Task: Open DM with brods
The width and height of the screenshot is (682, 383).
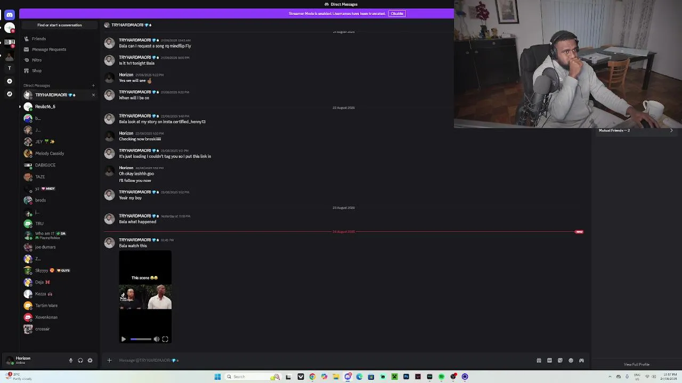Action: point(59,201)
